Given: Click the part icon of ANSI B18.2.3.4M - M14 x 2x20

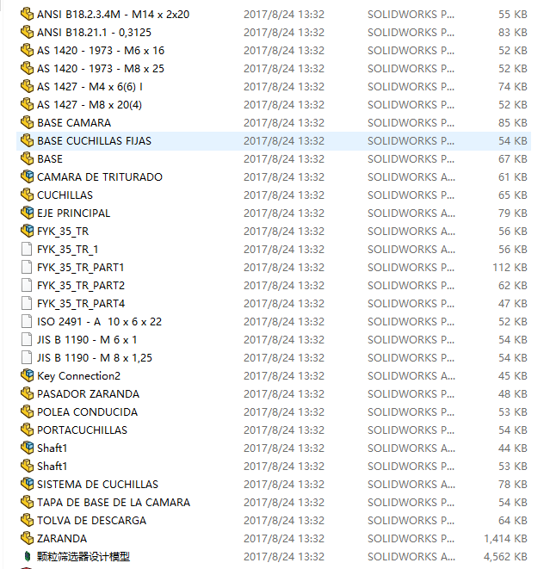Looking at the screenshot, I should tap(27, 14).
